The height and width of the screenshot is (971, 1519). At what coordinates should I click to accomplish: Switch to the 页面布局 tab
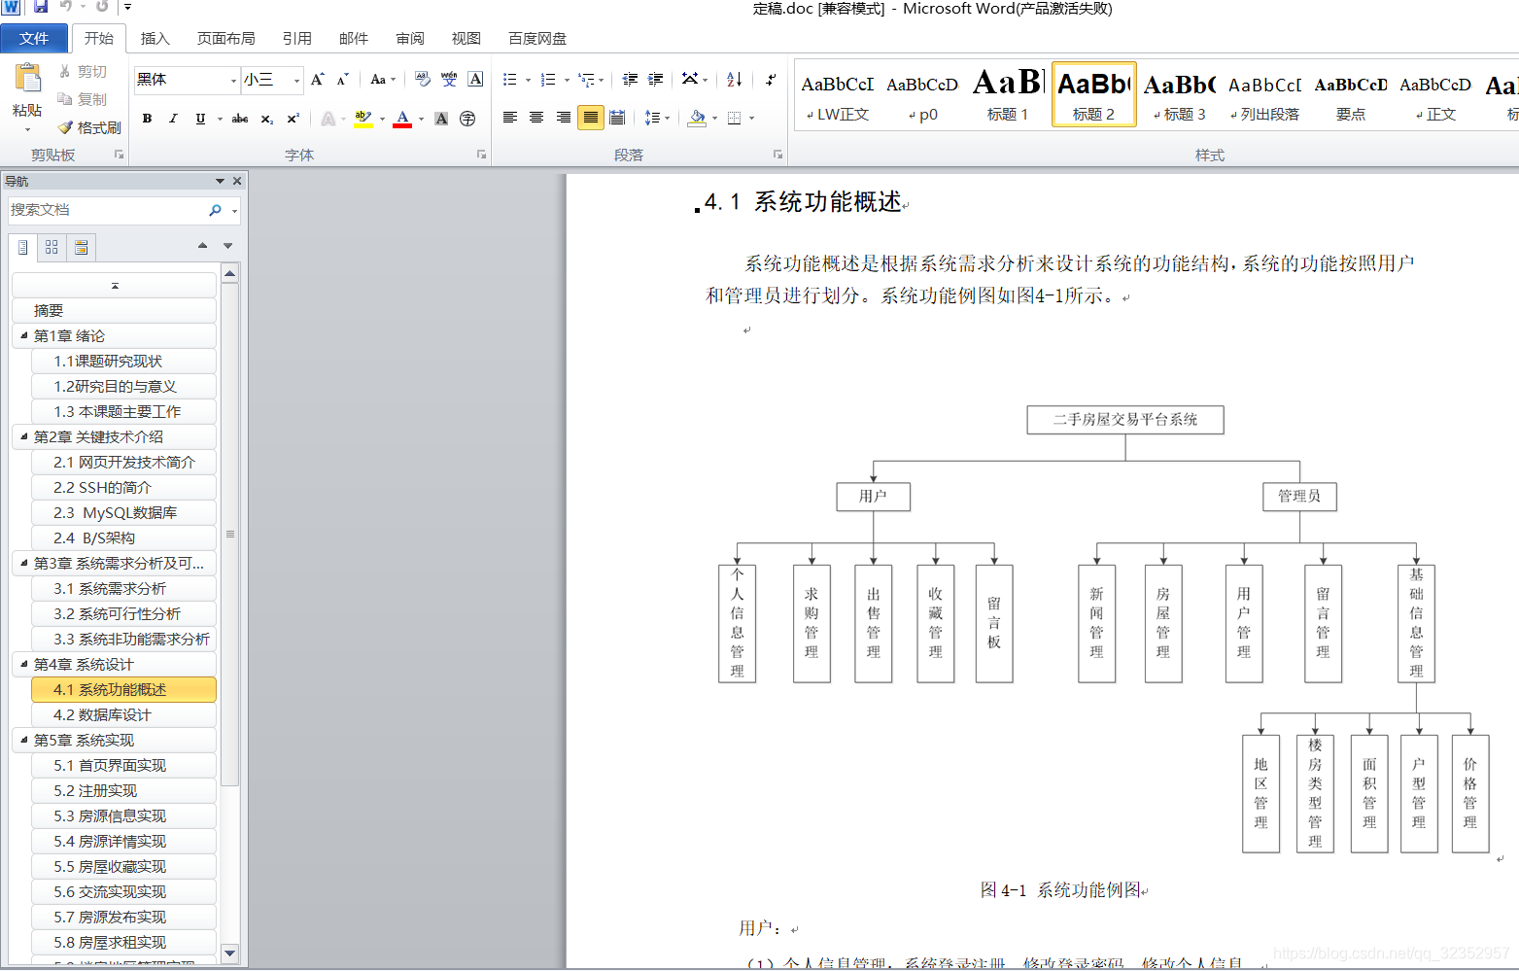coord(225,39)
